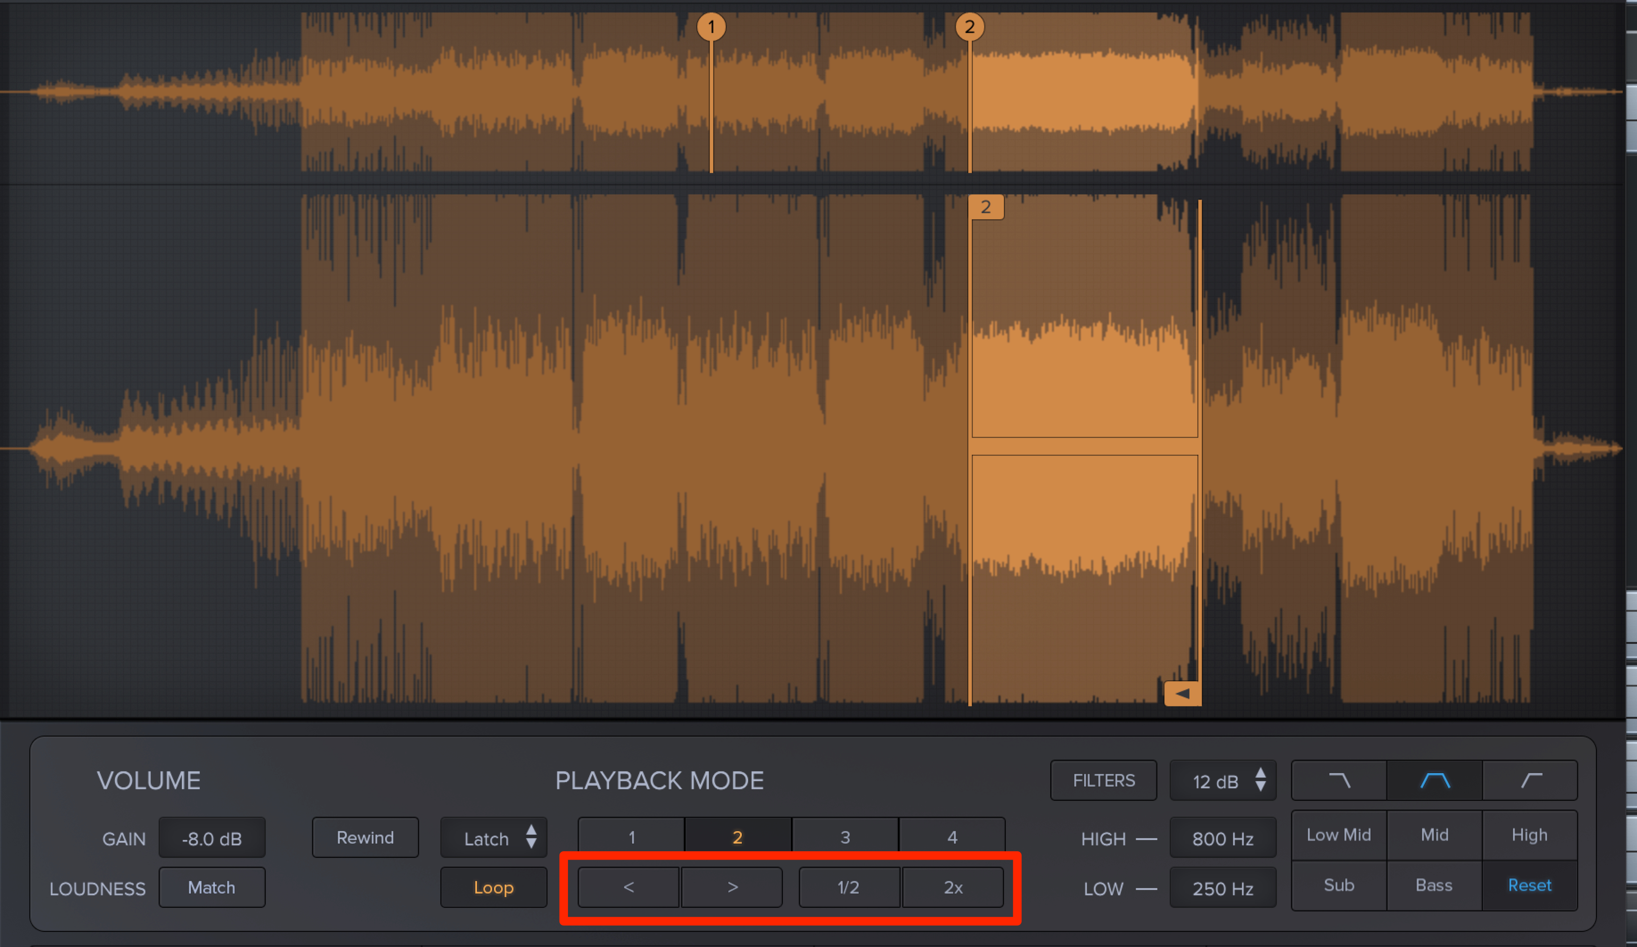This screenshot has width=1637, height=947.
Task: Open the Latch playback mode dropdown
Action: [494, 838]
